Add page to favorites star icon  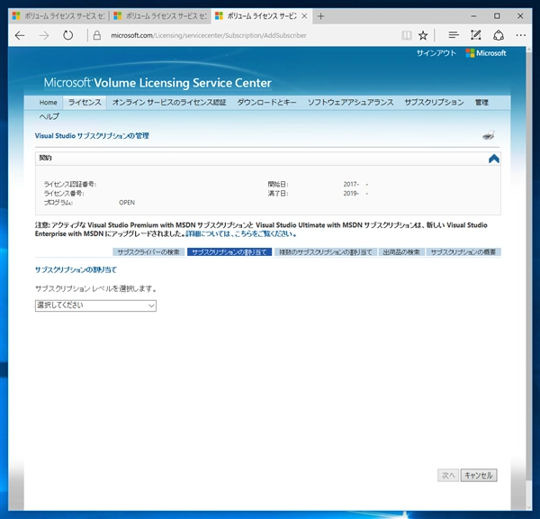click(423, 35)
